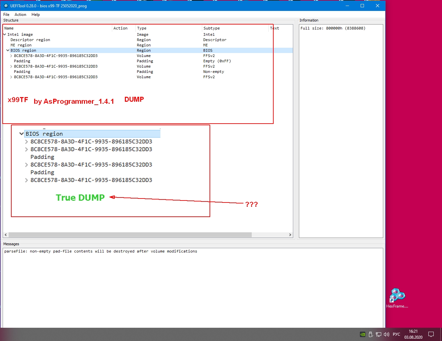Image resolution: width=442 pixels, height=341 pixels.
Task: Click the Text column header
Action: (x=281, y=28)
